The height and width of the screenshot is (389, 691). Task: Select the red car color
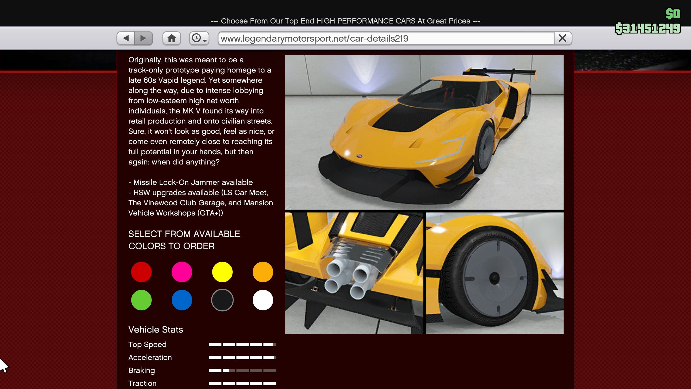click(141, 272)
